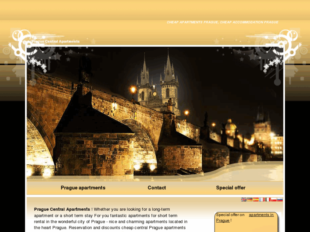Switch language to Spanish via flag
The image size is (310, 232).
(x=256, y=199)
